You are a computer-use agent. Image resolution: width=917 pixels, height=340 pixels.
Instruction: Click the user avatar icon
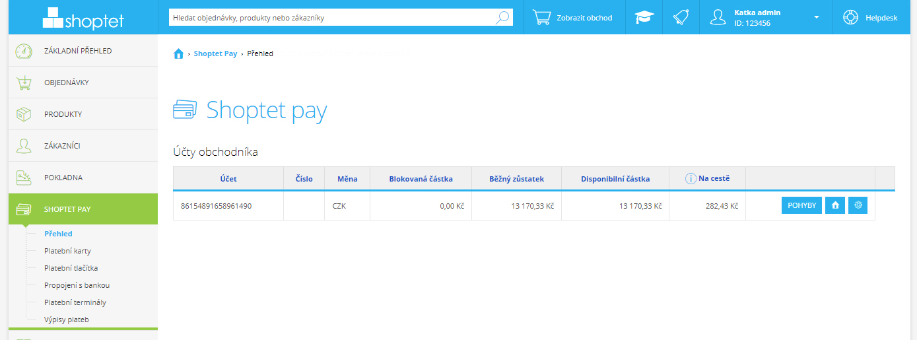pyautogui.click(x=718, y=18)
